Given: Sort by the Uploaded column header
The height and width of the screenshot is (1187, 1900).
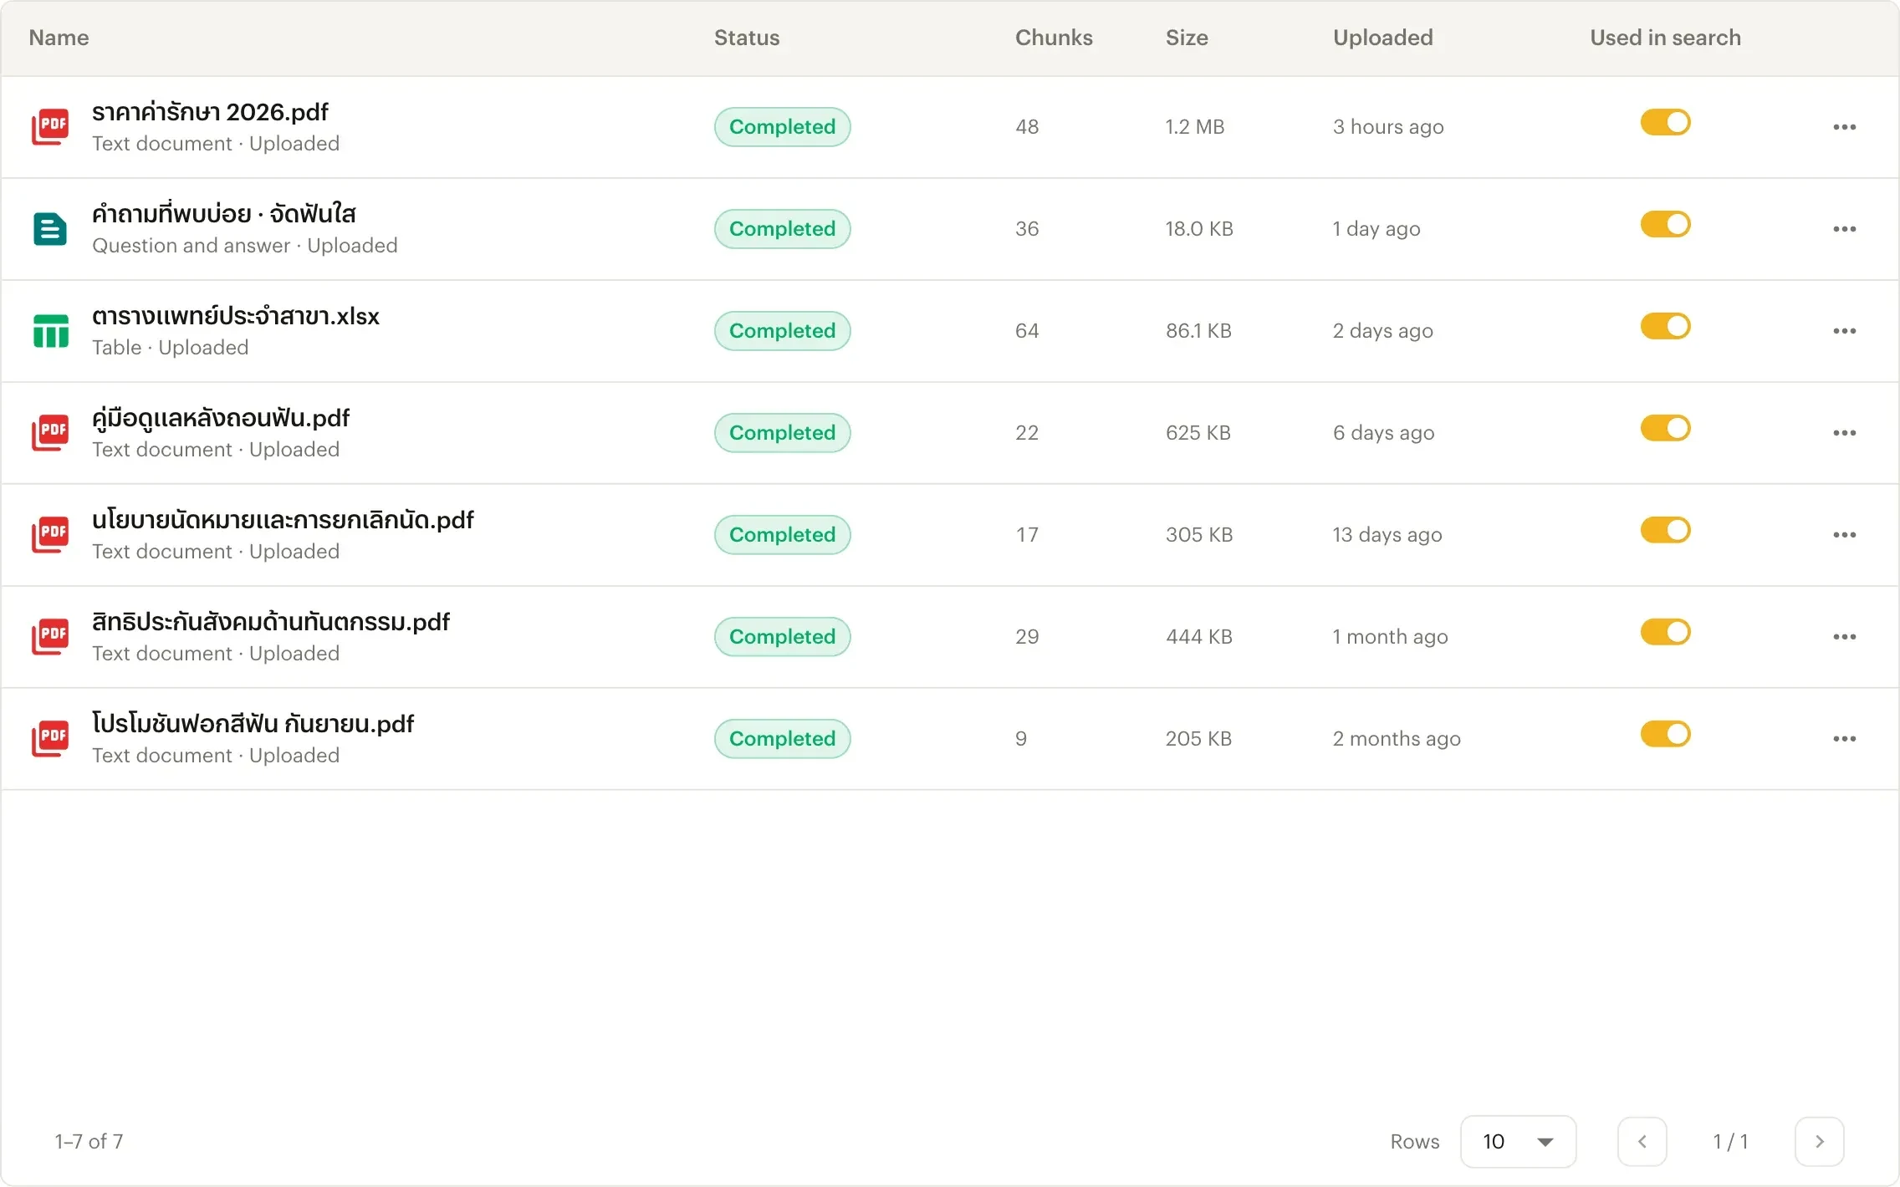Looking at the screenshot, I should click(x=1382, y=38).
